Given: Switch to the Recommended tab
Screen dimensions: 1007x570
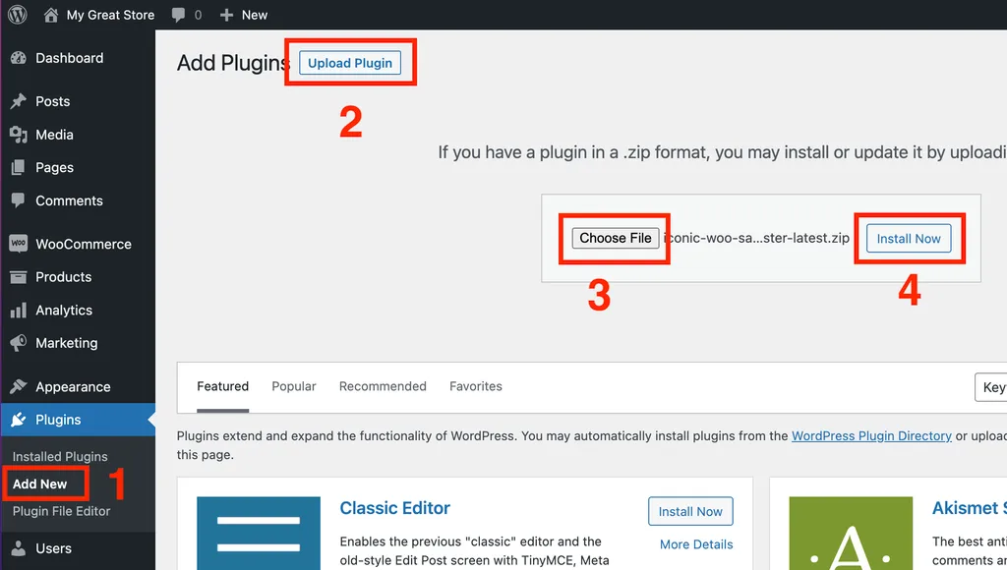Looking at the screenshot, I should tap(383, 386).
